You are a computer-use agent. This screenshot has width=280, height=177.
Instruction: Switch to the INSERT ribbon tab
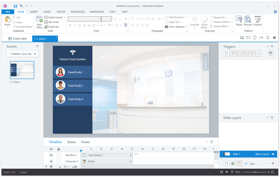pos(34,12)
